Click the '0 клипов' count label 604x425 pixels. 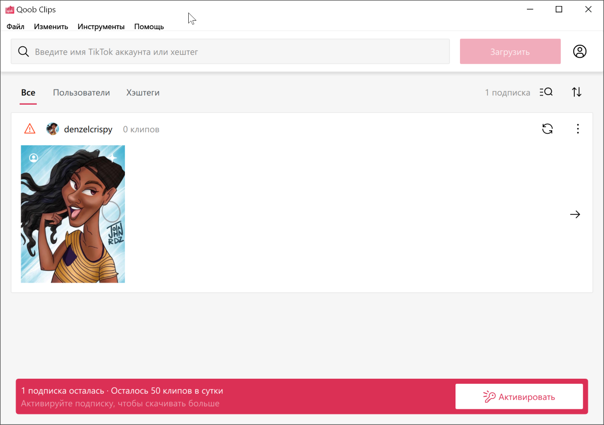141,129
